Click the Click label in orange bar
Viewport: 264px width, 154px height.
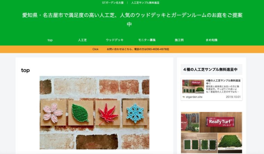pyautogui.click(x=95, y=49)
